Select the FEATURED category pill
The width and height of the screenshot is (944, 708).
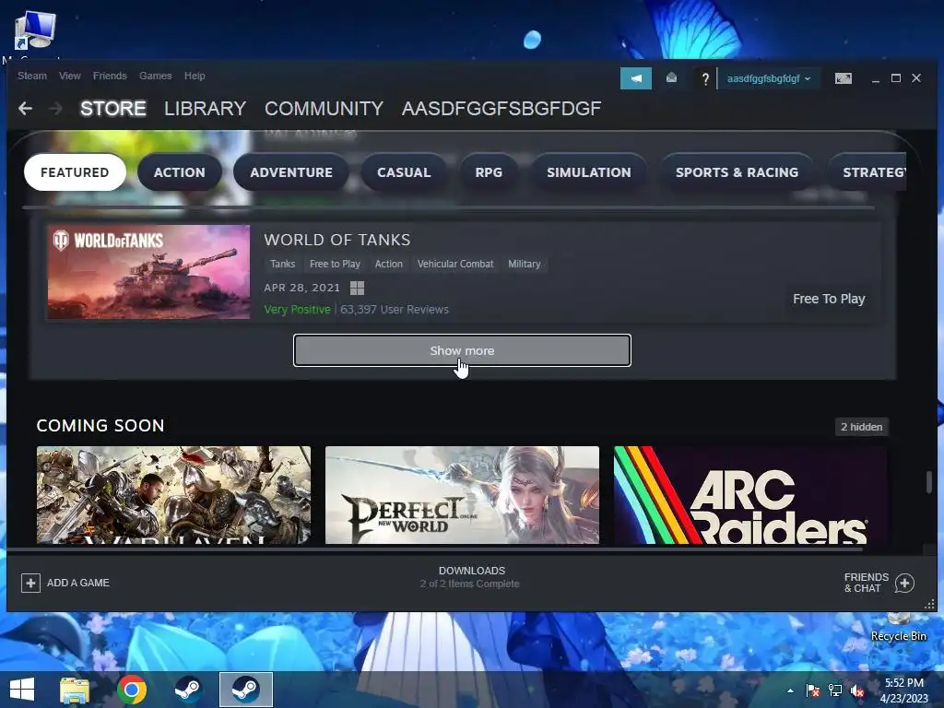[x=75, y=172]
